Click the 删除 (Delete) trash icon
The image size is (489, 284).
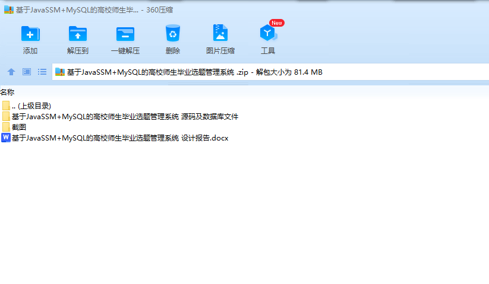[173, 33]
